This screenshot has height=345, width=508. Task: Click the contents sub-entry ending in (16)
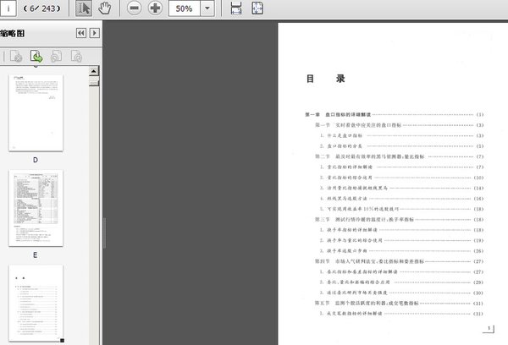[401, 199]
